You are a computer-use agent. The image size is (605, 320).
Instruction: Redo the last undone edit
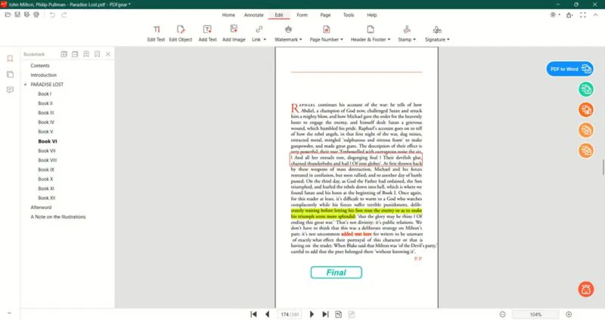pyautogui.click(x=64, y=14)
